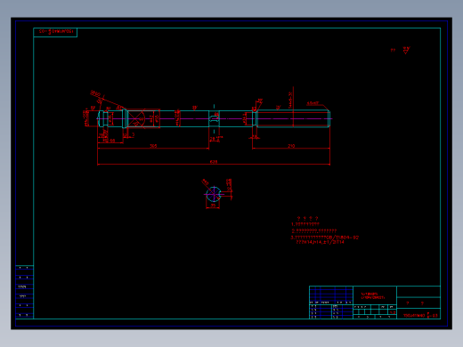
Task: Select the 365 length dimension on the shaft
Action: point(153,146)
